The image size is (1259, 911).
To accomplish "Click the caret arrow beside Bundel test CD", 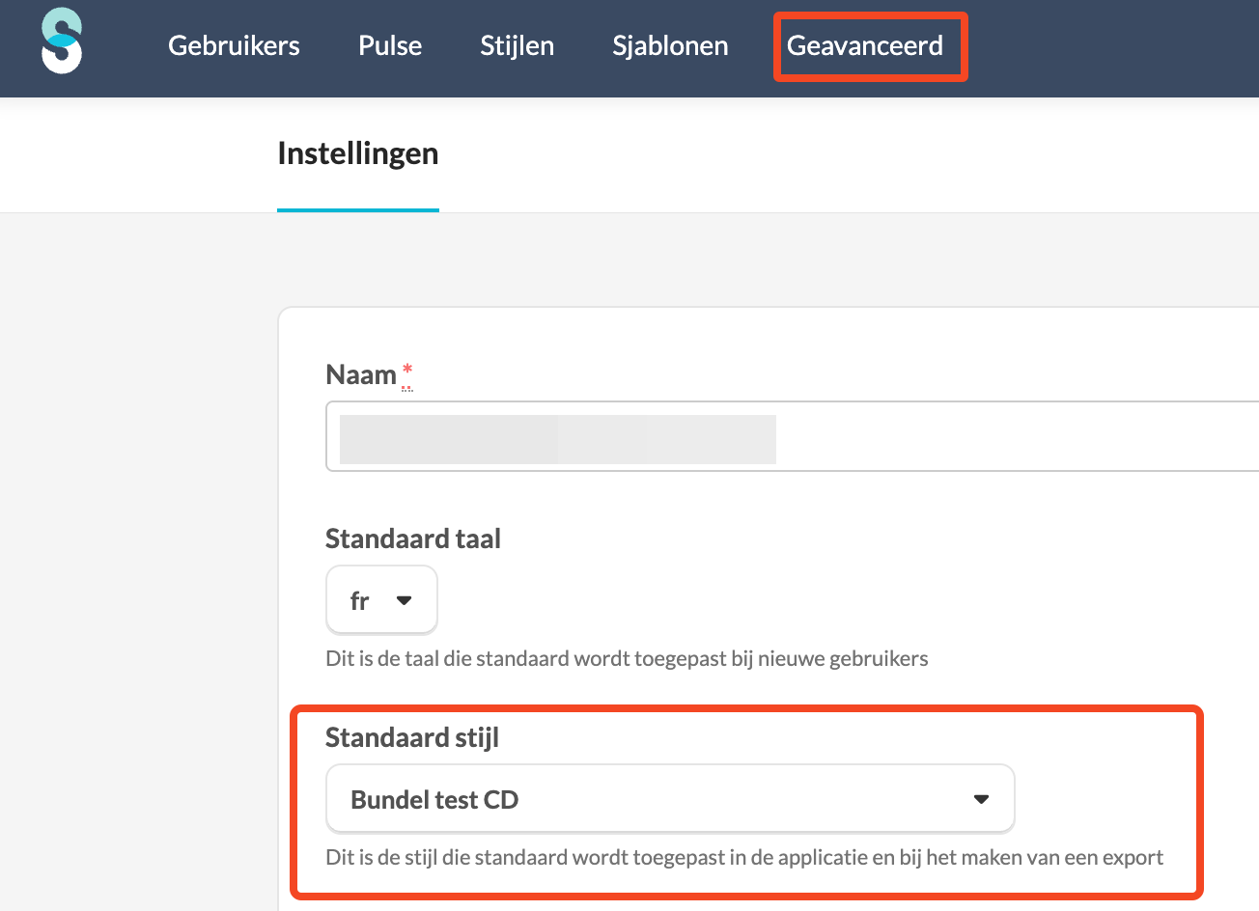I will (x=981, y=799).
